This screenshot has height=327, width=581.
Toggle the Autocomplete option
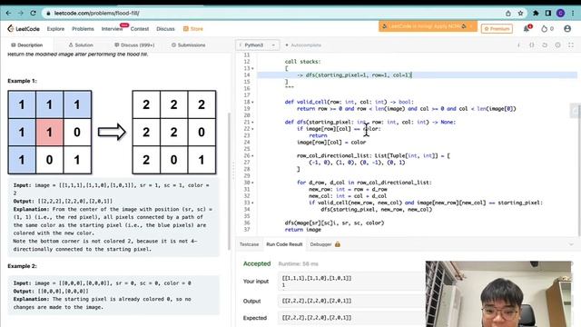303,45
